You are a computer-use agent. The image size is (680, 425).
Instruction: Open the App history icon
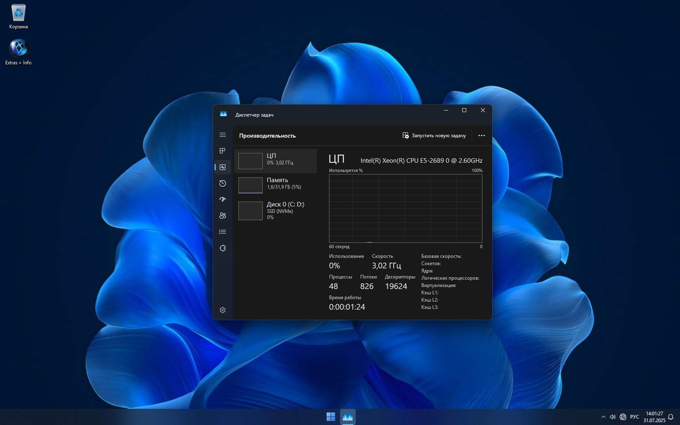click(222, 183)
